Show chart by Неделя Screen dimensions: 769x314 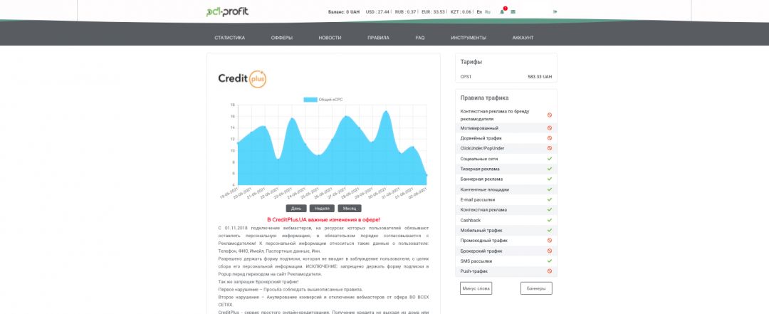pos(322,209)
